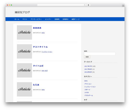Screen dimensions: 130x110
Task: Open the post titled タイトルだ
Action: (38, 66)
